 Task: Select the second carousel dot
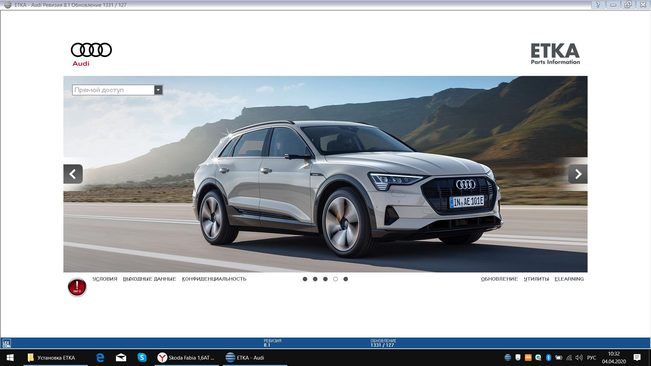(315, 279)
